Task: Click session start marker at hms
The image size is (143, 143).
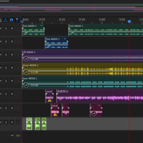Action: pos(22,22)
